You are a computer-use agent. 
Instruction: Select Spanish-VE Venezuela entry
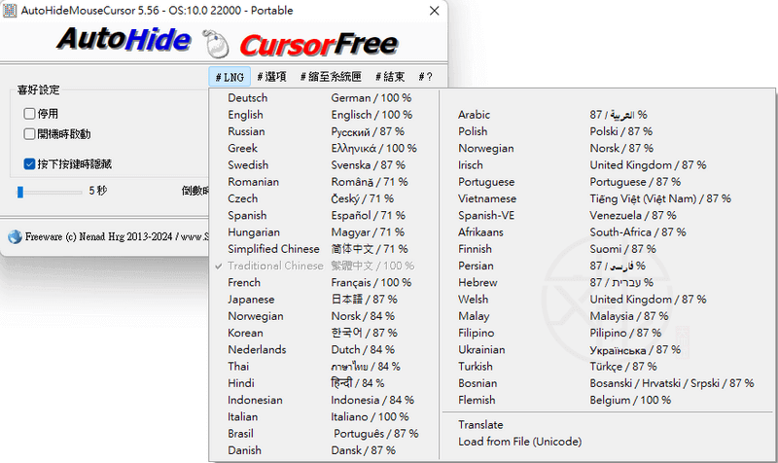(x=608, y=215)
